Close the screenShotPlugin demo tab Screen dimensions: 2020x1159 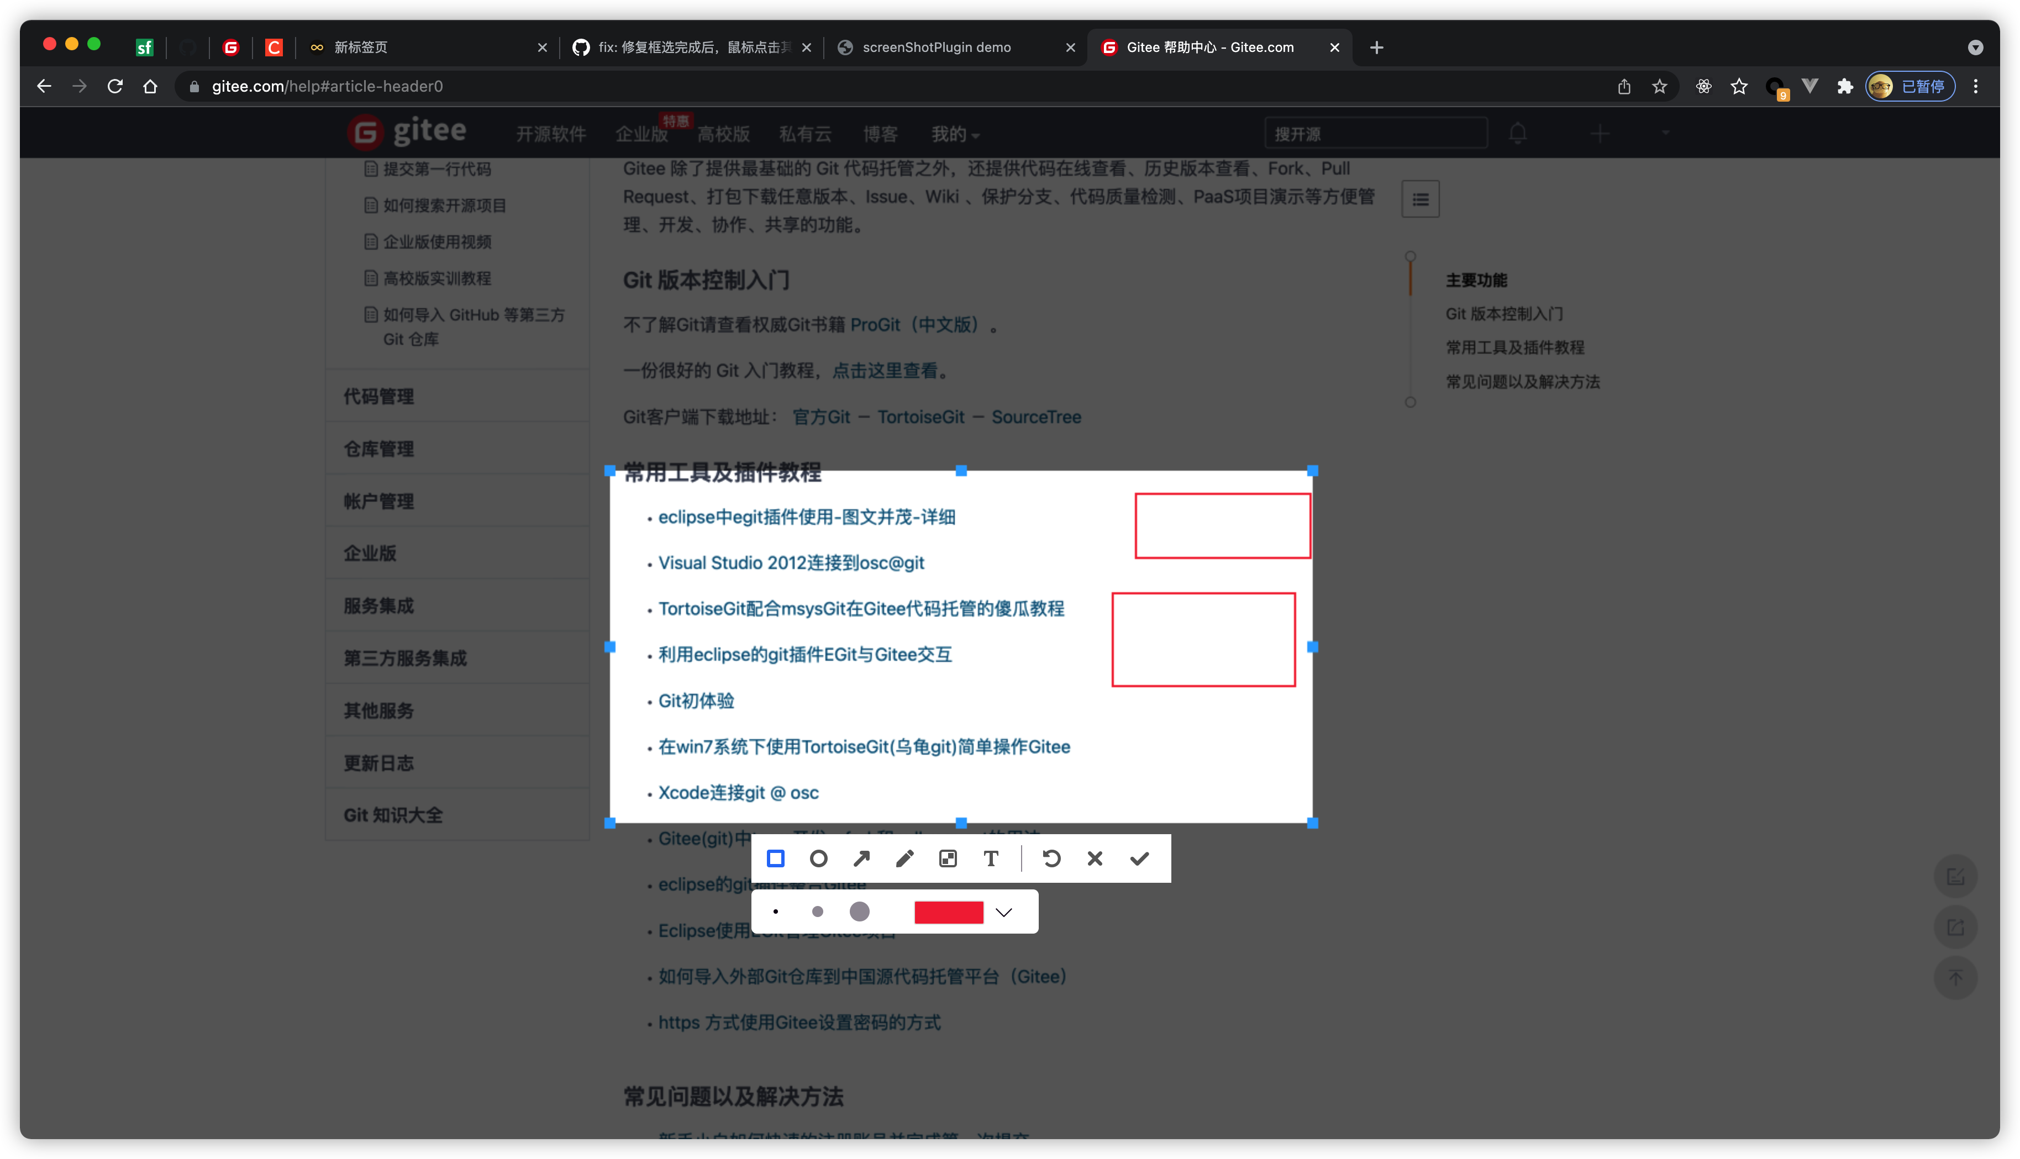point(1070,47)
